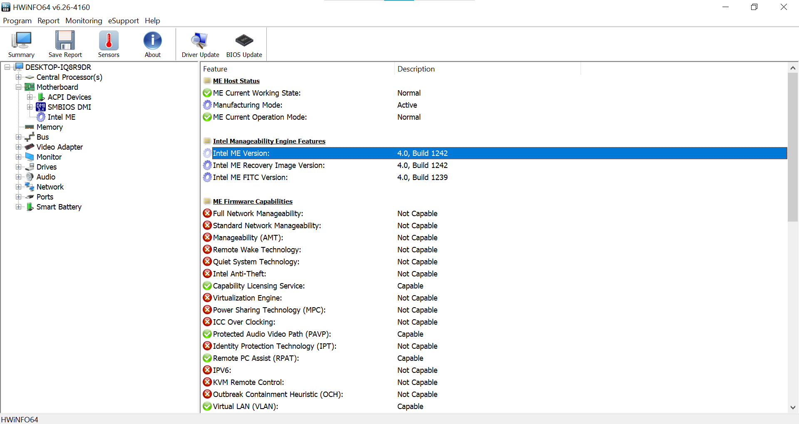
Task: Click the Video Adapter card icon
Action: pyautogui.click(x=30, y=147)
